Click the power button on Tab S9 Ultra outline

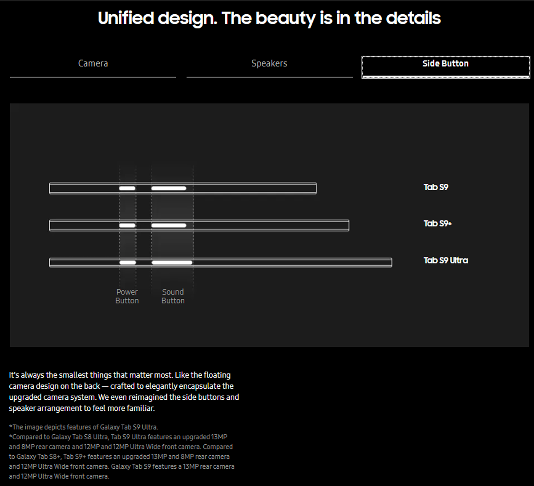coord(128,263)
